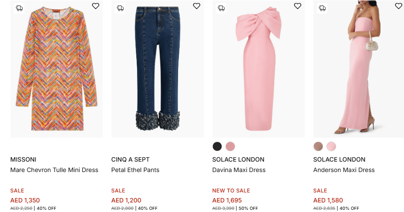Save Anderson Maxi Dress to wishlist
404x212 pixels.
(398, 6)
